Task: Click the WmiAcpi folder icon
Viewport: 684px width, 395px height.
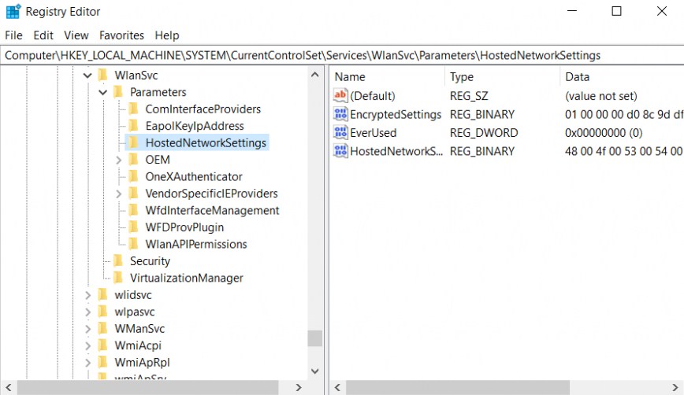Action: click(103, 345)
